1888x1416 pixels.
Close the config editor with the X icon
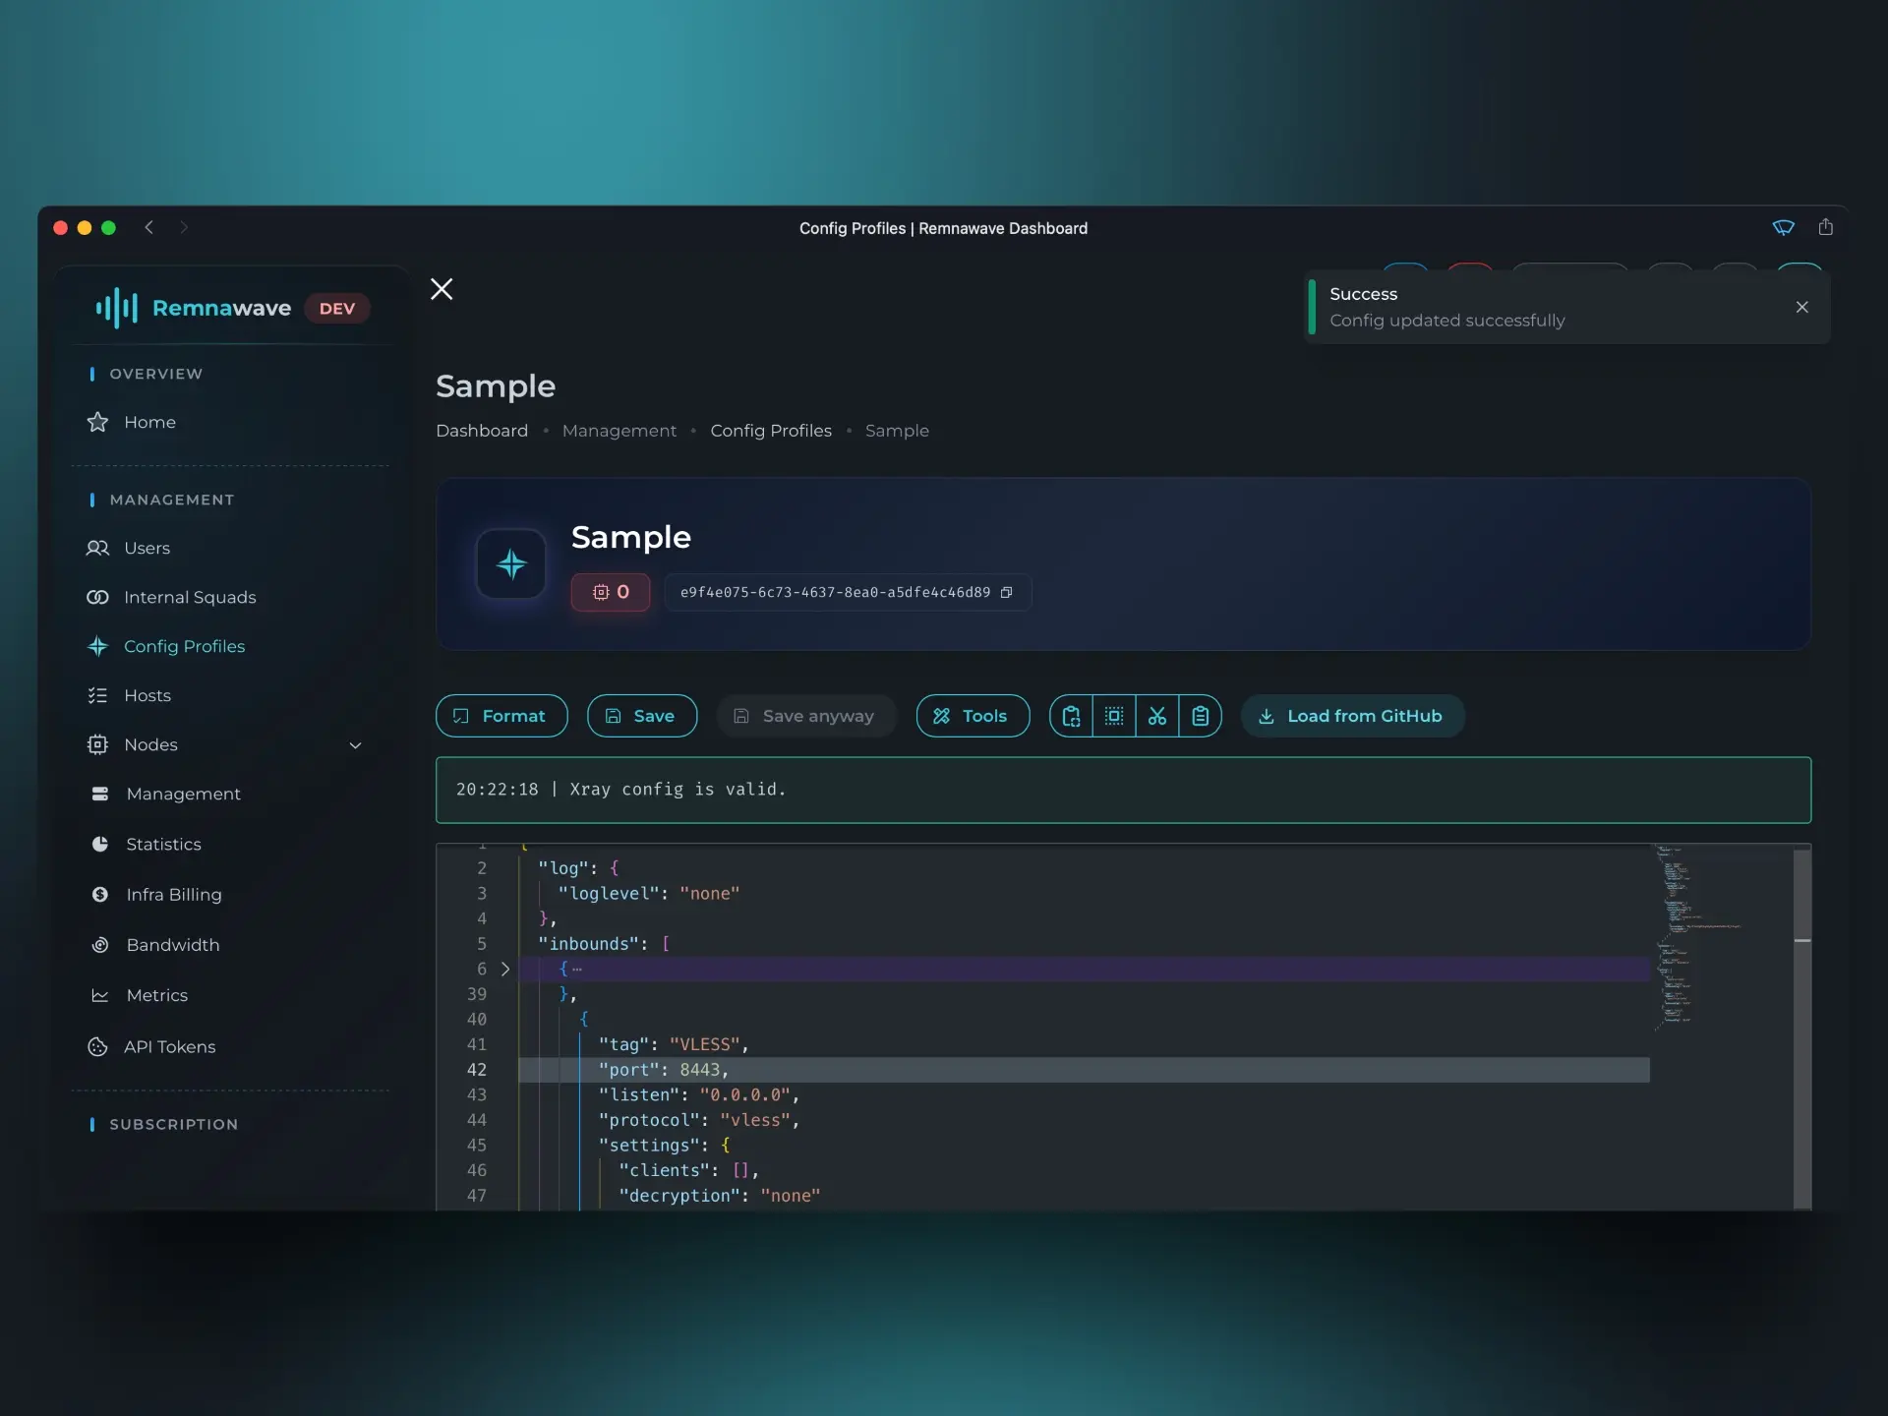click(442, 289)
